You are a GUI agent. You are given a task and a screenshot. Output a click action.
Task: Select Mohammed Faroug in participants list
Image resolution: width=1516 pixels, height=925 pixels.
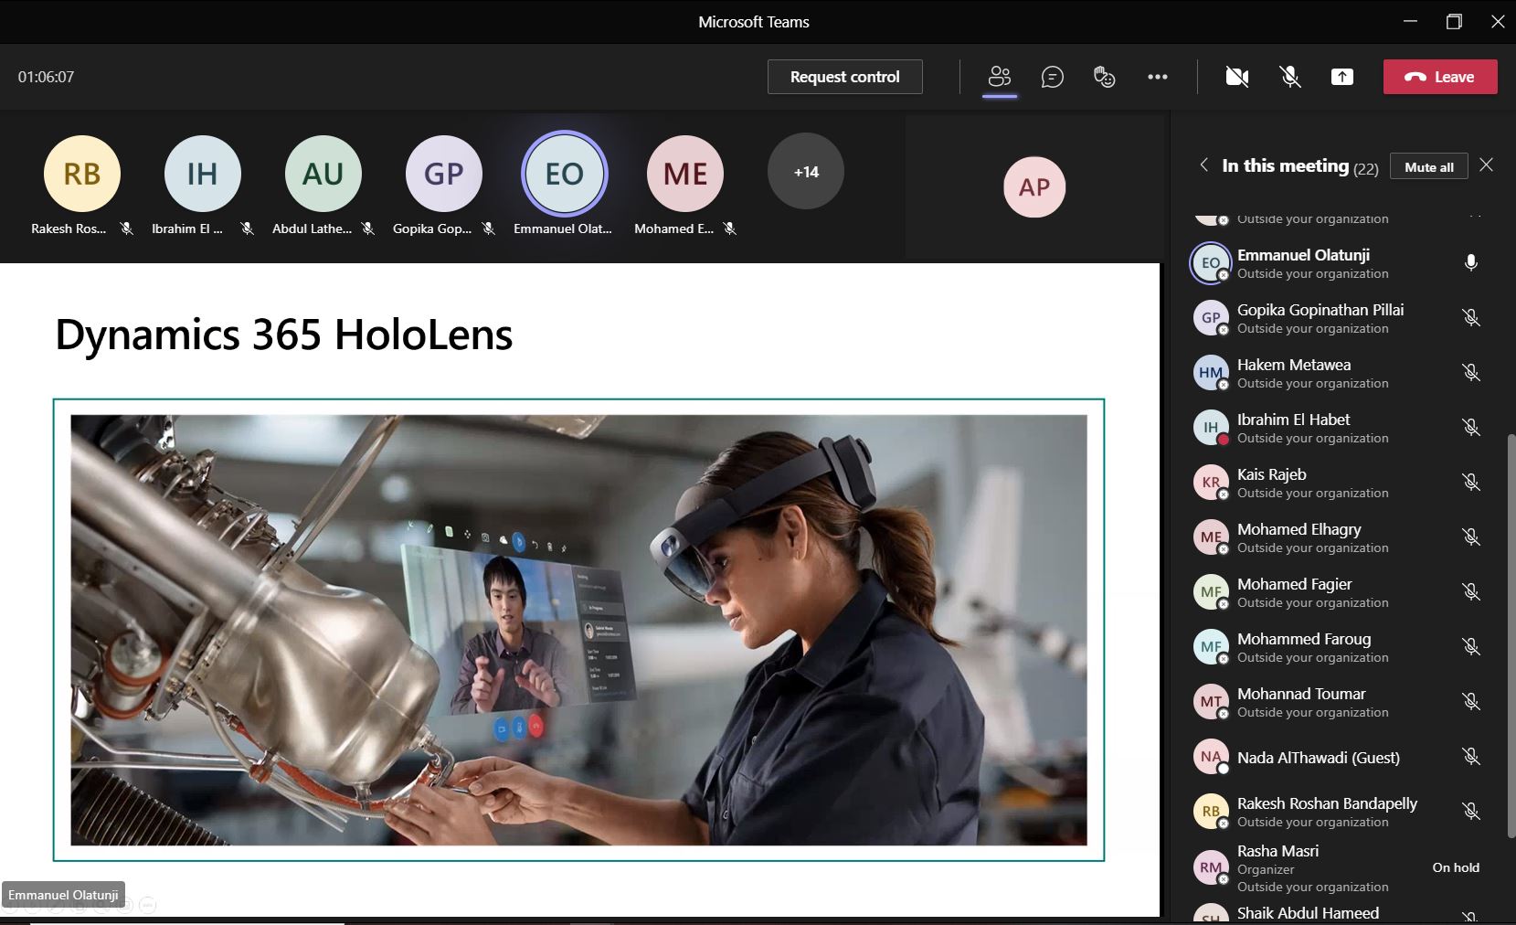tap(1338, 647)
